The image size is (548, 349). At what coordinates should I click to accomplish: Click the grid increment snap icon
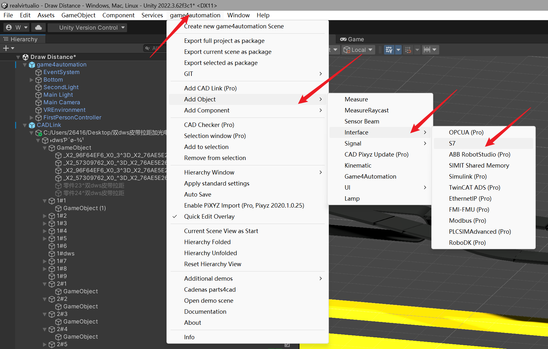coord(408,50)
